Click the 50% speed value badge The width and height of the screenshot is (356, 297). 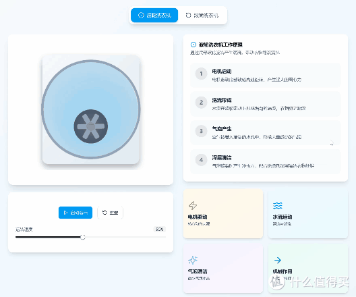point(160,229)
